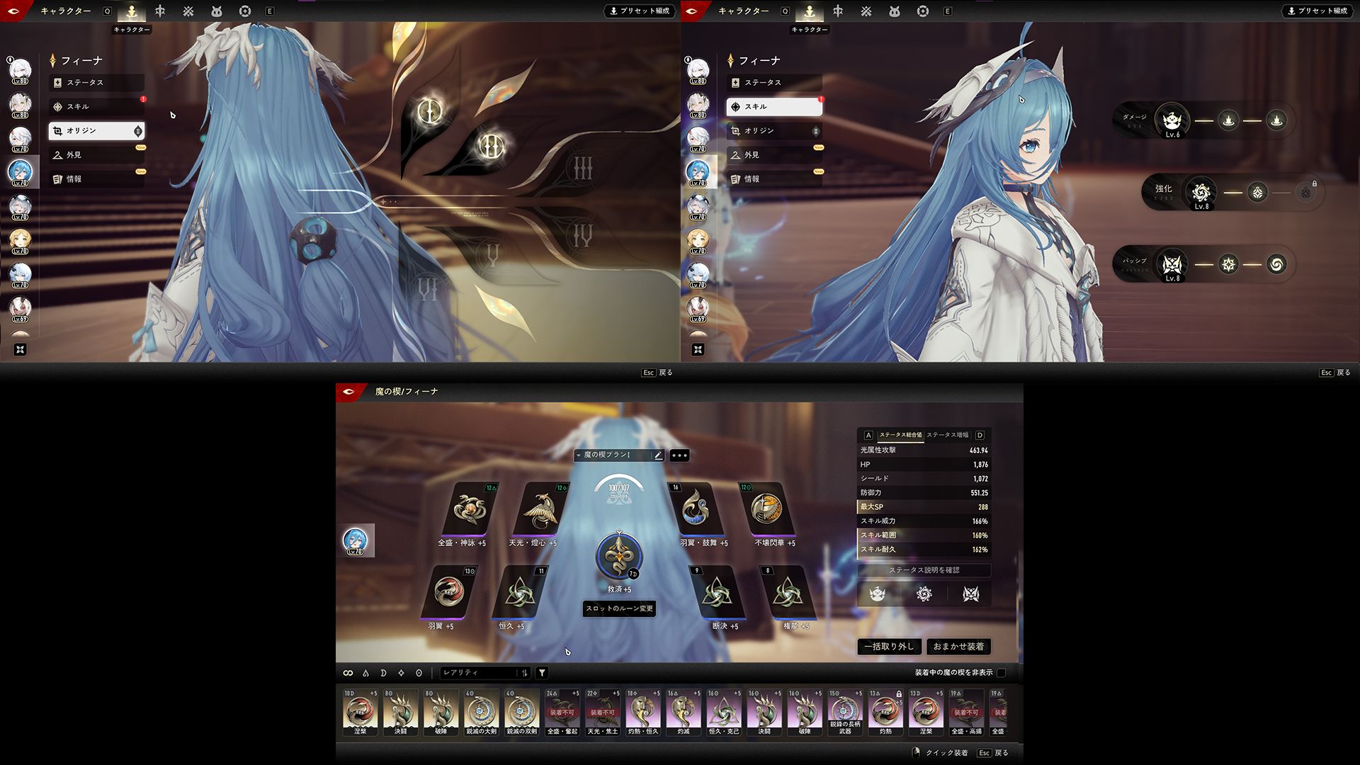Click the damage skill Lv.6 icon

coord(1172,119)
